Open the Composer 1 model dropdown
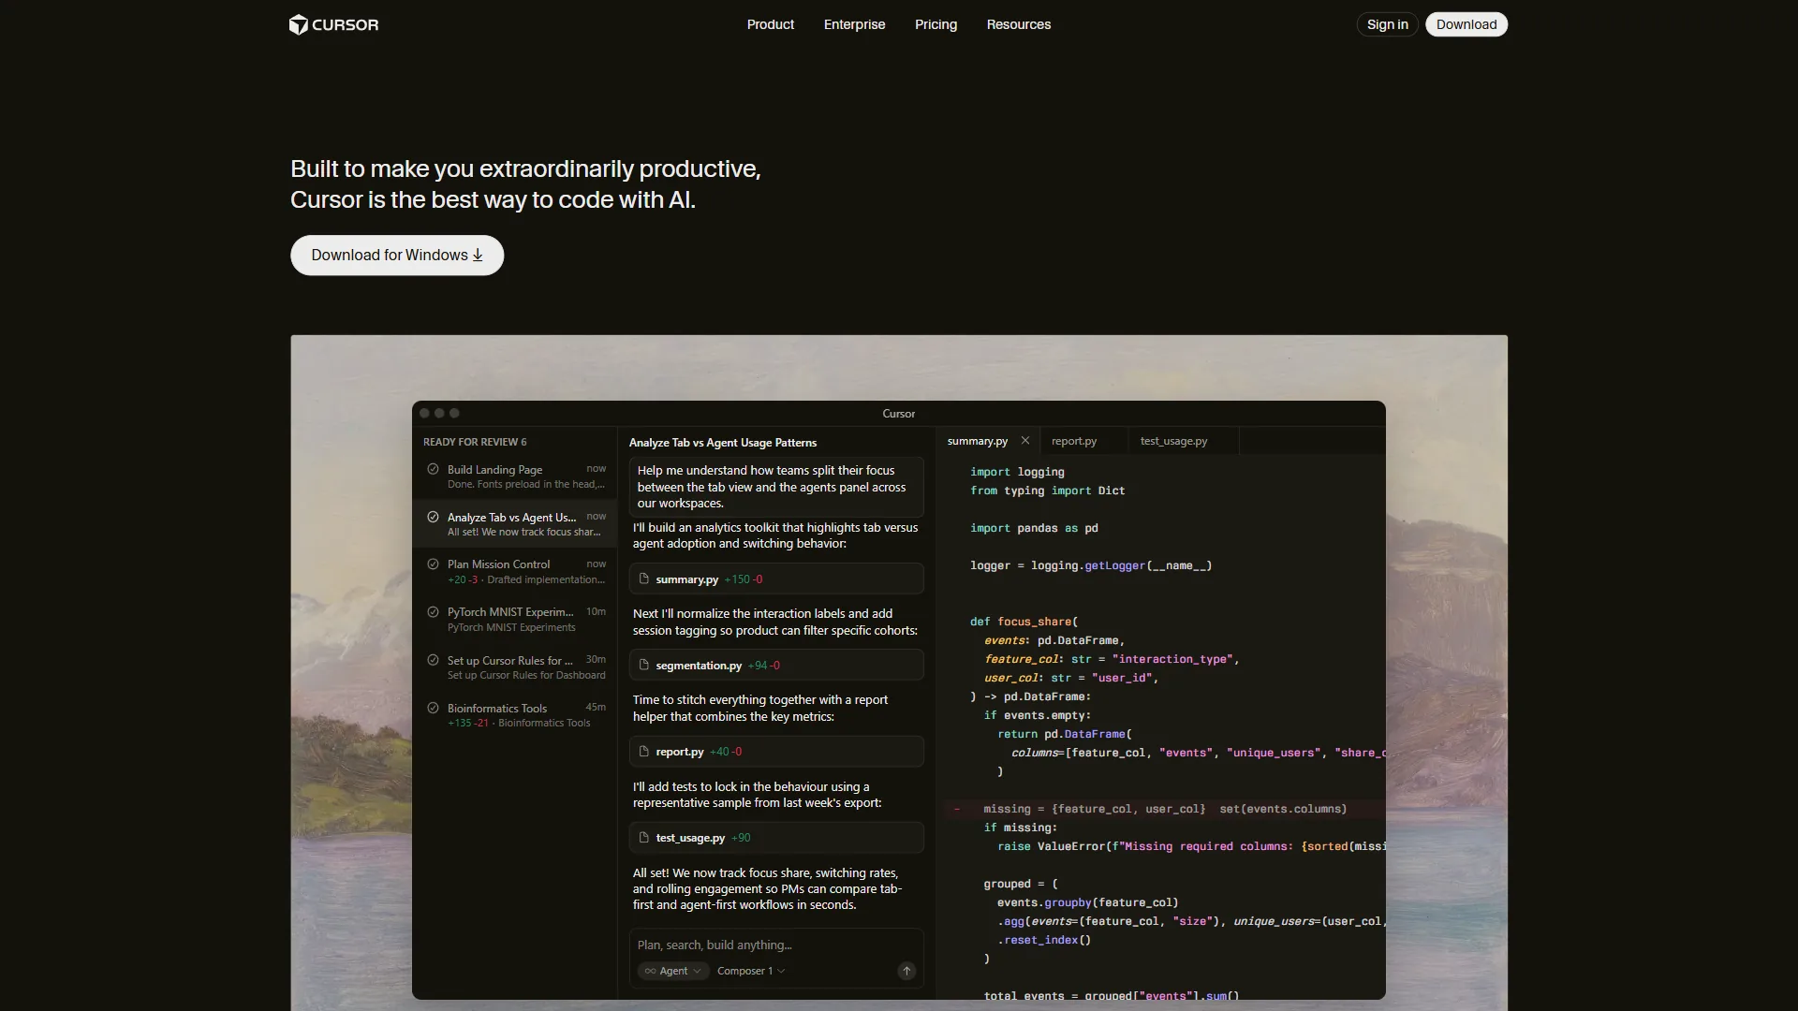 coord(751,971)
